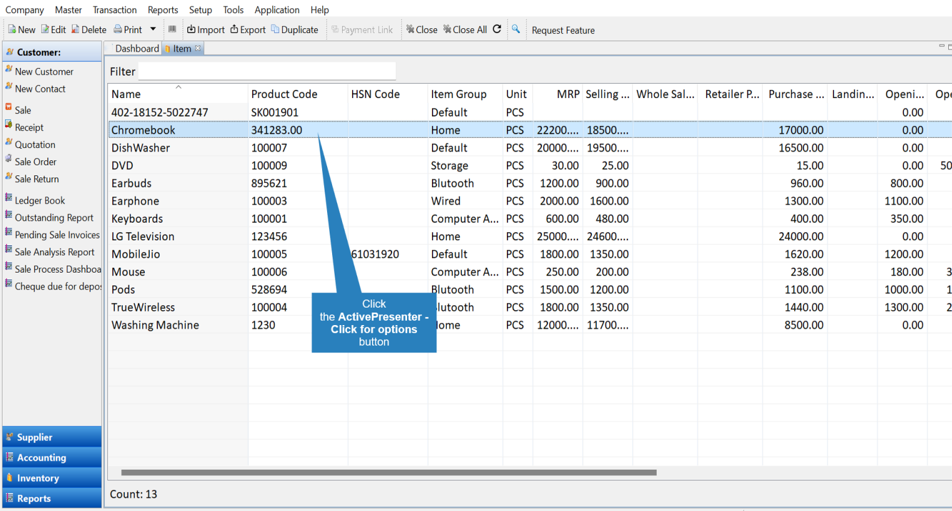Sort the table by the Name column header
Screen dimensions: 952x511
(x=178, y=94)
